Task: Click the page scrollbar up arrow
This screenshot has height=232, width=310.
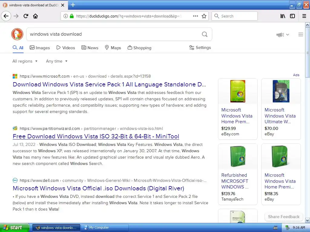Action: pos(308,25)
